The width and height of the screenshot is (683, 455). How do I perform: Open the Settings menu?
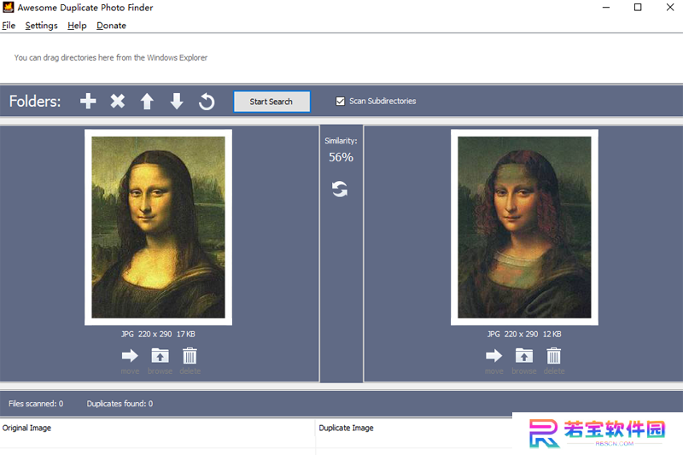coord(41,26)
